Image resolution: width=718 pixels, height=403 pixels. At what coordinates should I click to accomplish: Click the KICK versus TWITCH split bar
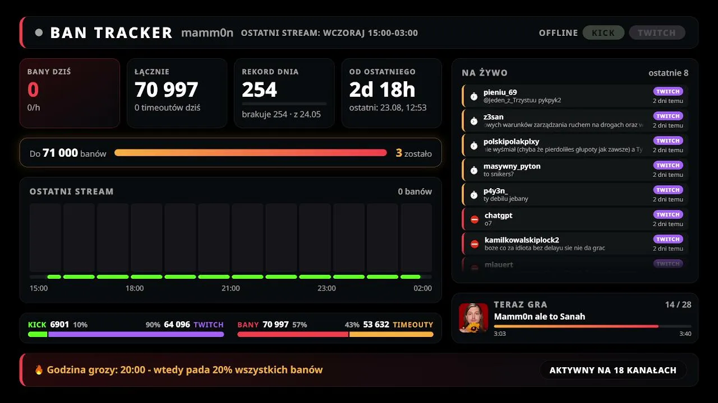coord(126,334)
